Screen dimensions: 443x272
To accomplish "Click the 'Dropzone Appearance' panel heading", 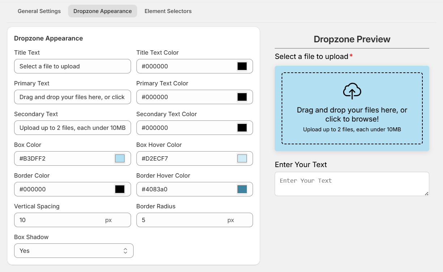I will tap(48, 38).
